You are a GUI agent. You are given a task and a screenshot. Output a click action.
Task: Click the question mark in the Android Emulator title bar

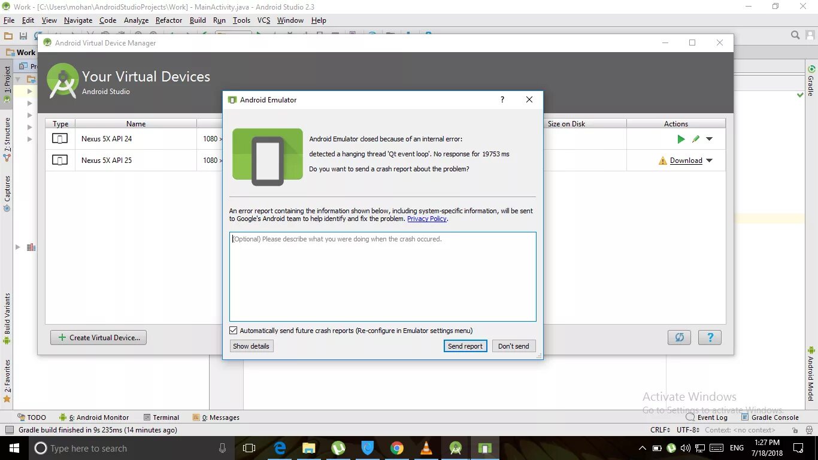[502, 100]
